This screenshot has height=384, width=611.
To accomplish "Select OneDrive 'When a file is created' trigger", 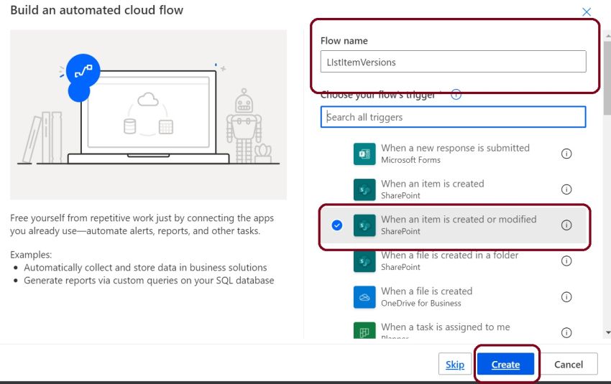I will click(x=453, y=297).
